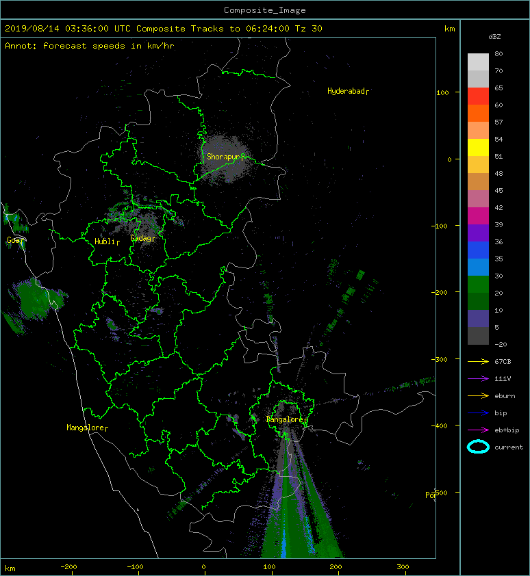
Task: Click the current legend label
Action: coord(509,447)
